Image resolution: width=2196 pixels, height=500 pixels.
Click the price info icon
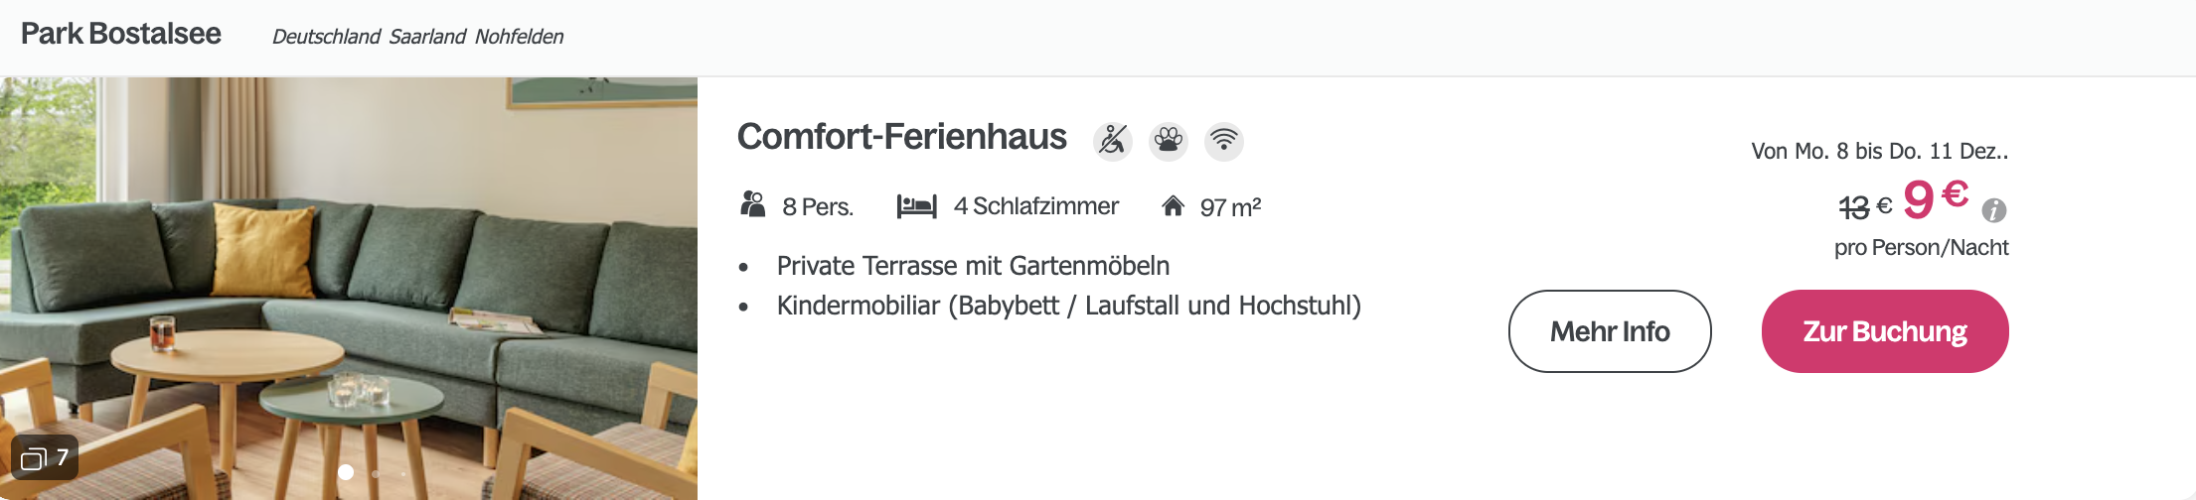[1993, 210]
